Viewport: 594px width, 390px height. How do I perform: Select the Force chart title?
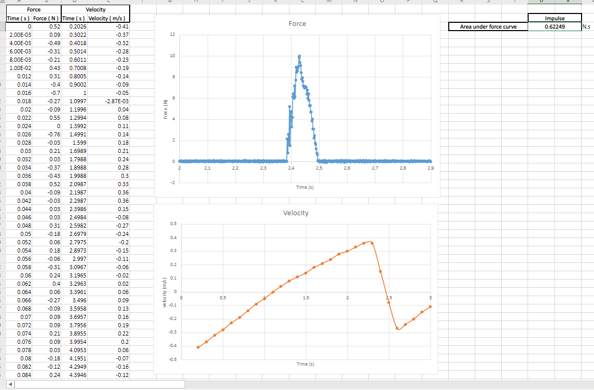click(297, 23)
